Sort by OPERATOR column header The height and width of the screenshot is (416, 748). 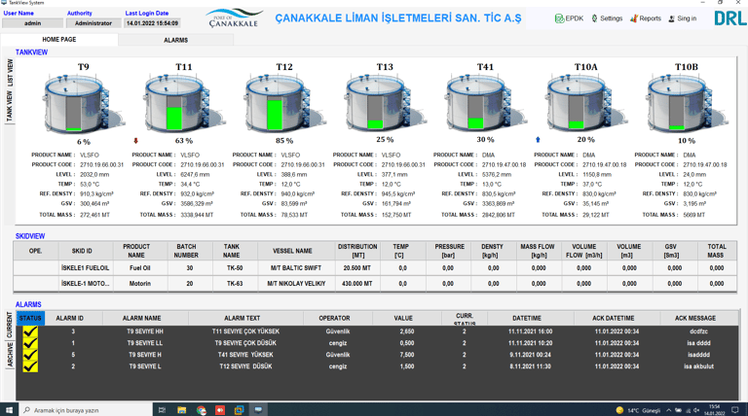tap(334, 318)
